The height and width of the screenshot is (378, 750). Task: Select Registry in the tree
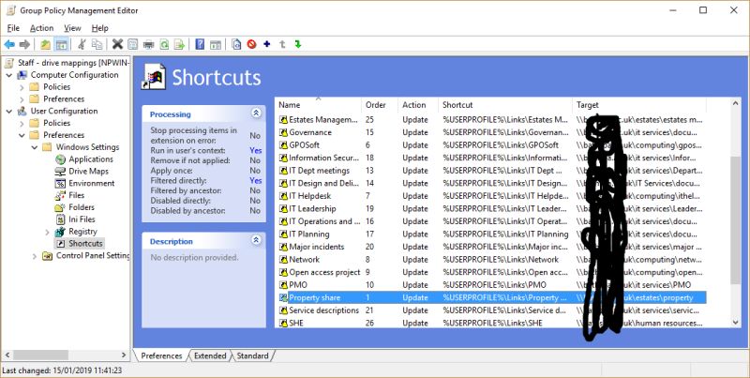[82, 232]
